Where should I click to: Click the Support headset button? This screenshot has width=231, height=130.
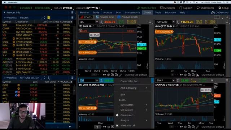tap(186, 8)
